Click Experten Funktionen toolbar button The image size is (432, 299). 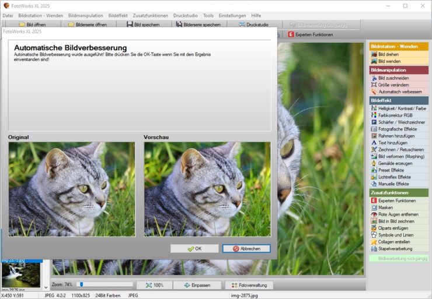(x=311, y=34)
